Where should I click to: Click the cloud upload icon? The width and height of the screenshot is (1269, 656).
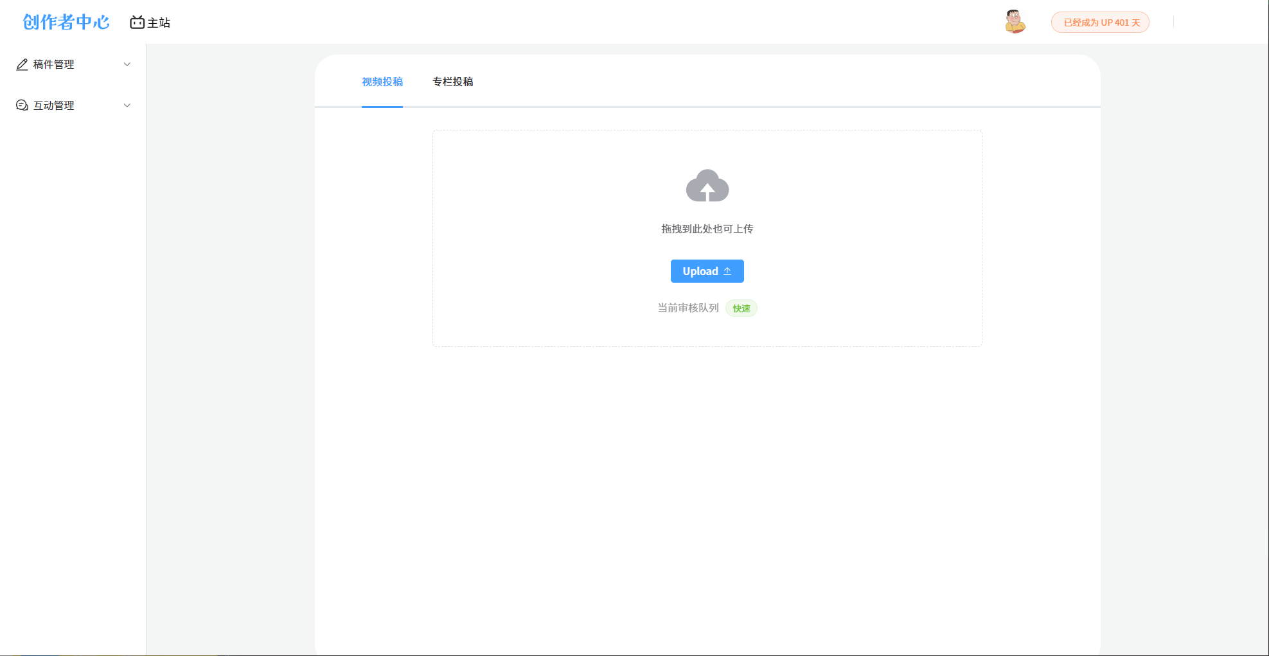pyautogui.click(x=707, y=186)
